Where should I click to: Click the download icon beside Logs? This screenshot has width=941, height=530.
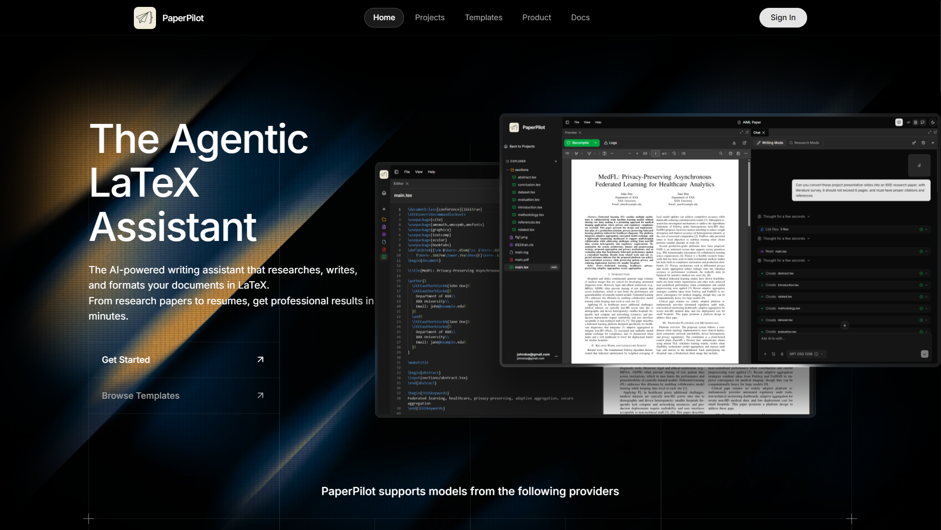tap(734, 143)
